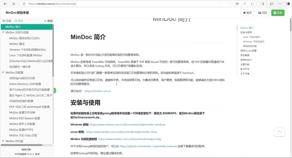Open the mindoc-windows tutorial link
Viewport: 292px width, 158px height.
click(x=128, y=125)
